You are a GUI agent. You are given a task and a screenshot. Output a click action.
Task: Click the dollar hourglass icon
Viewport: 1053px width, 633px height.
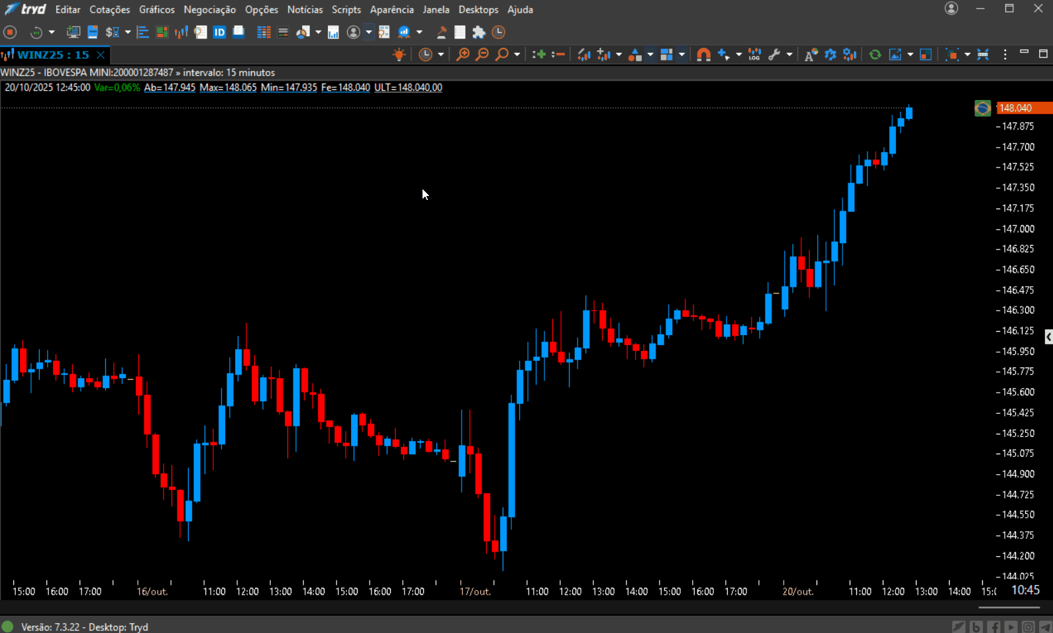click(113, 32)
